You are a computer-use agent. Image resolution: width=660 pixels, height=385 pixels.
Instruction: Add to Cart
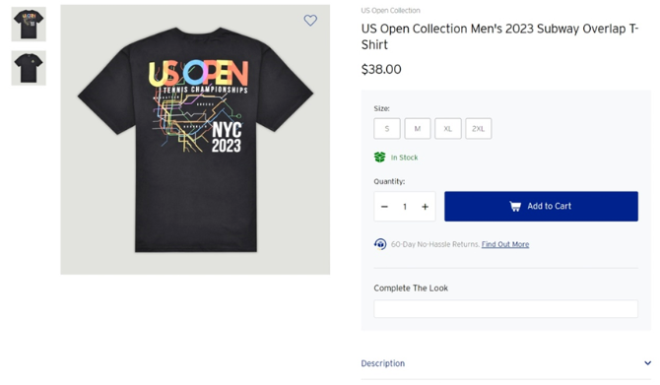coord(541,206)
